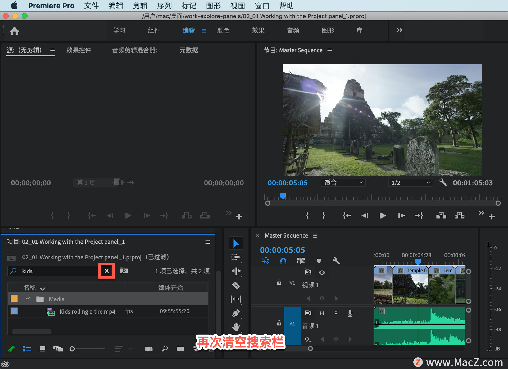Lock the V1 video track
This screenshot has width=508, height=369.
coord(279,282)
